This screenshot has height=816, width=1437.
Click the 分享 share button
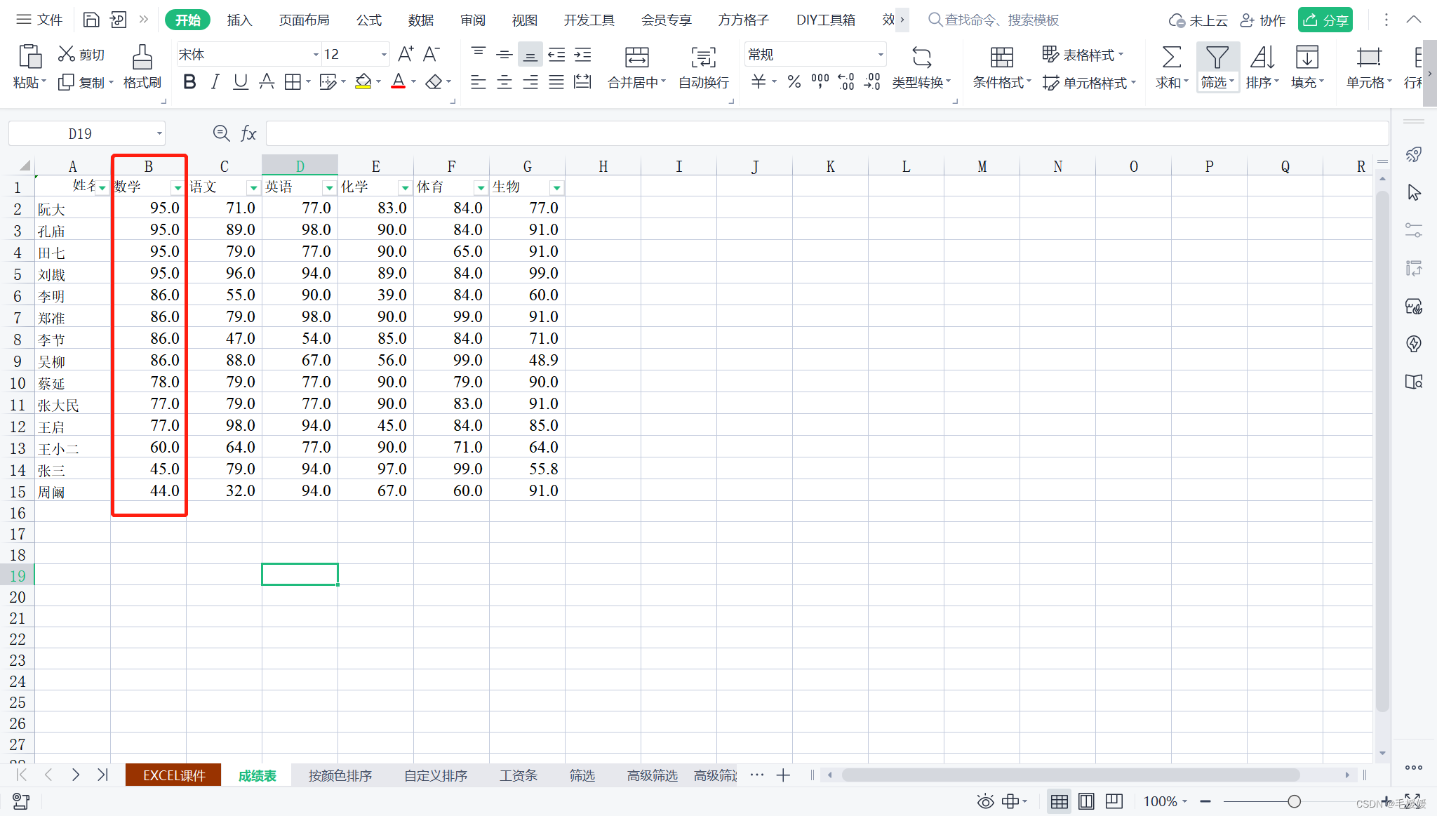(1325, 20)
